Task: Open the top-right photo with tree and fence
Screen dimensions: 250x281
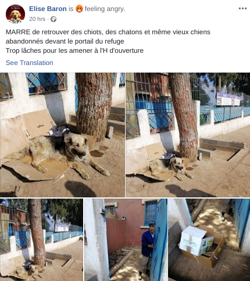Action: pos(188,135)
